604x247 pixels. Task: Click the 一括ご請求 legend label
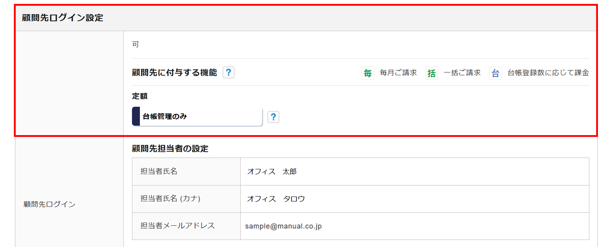(462, 73)
